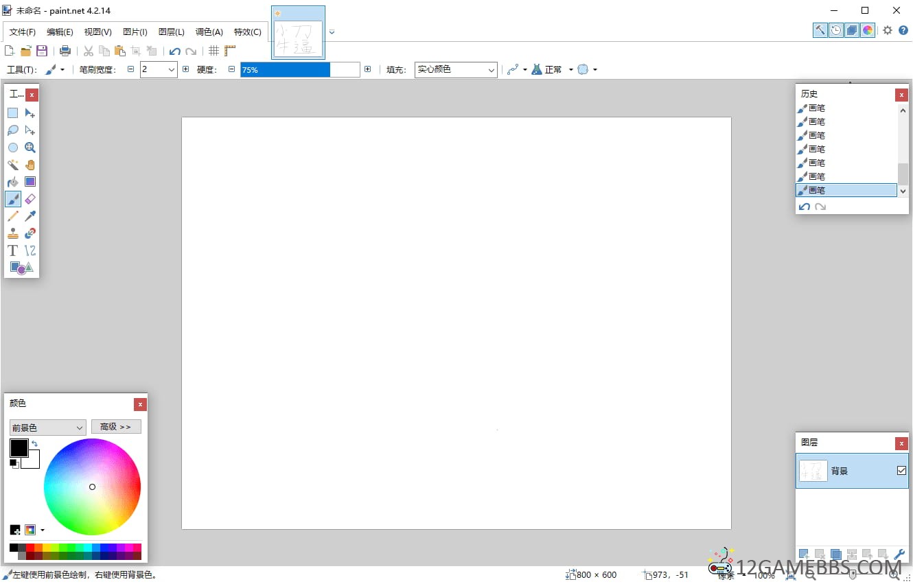Toggle the Layers window button top-right
Viewport: 913px width, 584px height.
coord(852,30)
